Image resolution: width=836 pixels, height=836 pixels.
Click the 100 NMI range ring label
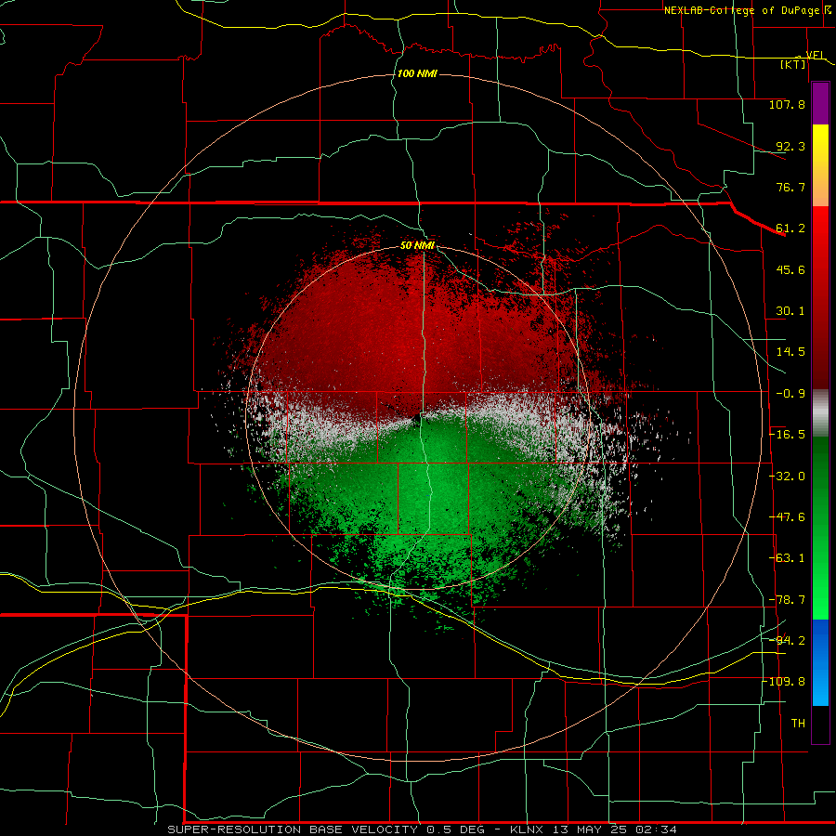(417, 73)
